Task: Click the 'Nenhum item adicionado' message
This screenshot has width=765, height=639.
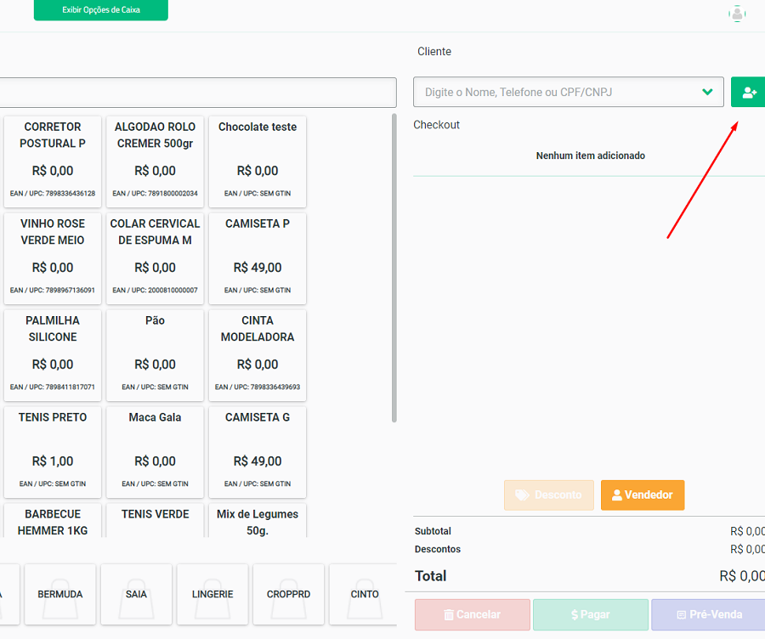Action: [x=591, y=156]
